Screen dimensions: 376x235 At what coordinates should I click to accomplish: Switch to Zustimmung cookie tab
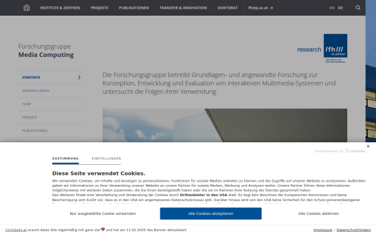click(x=65, y=159)
